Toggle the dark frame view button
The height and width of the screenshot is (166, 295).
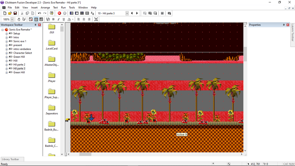pos(41,19)
